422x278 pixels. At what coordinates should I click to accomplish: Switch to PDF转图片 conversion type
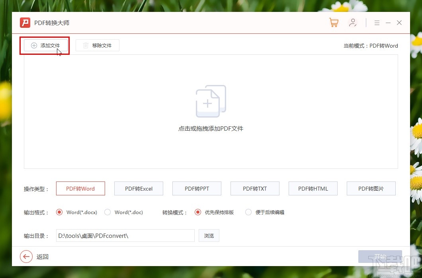[371, 188]
